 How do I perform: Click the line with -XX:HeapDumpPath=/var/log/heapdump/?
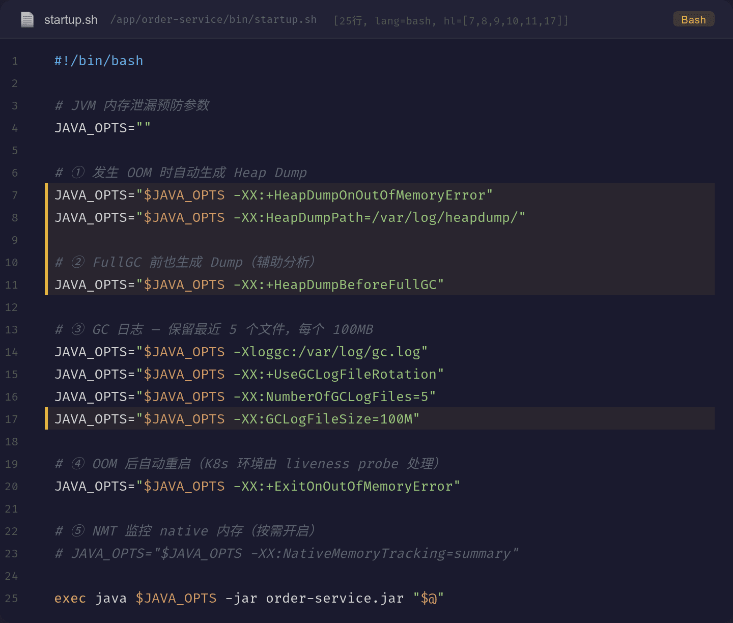pyautogui.click(x=380, y=217)
